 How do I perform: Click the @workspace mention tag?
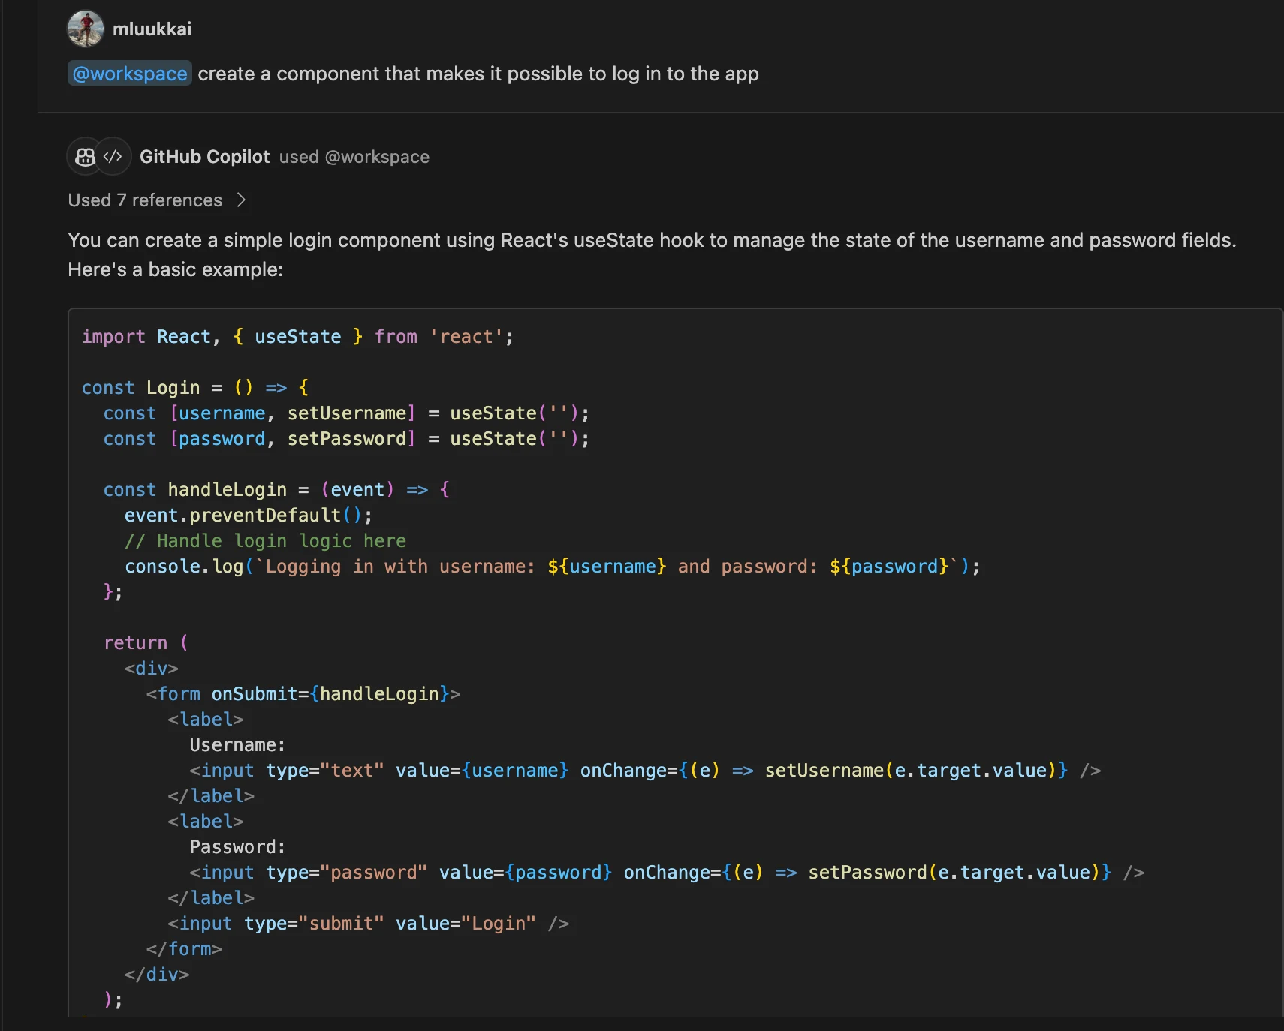130,74
